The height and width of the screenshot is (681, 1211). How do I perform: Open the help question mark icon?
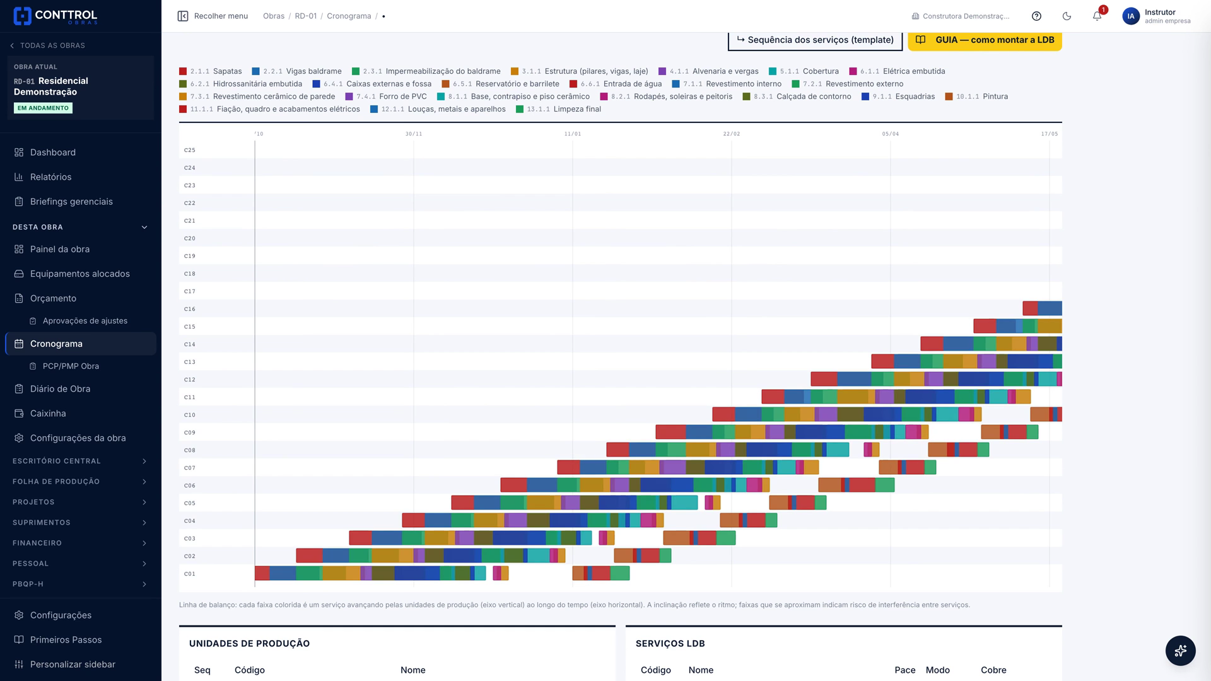(x=1036, y=16)
